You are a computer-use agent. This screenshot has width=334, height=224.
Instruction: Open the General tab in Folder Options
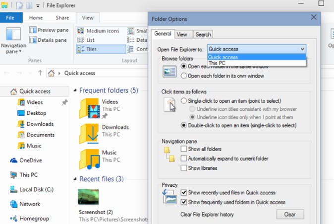(163, 34)
